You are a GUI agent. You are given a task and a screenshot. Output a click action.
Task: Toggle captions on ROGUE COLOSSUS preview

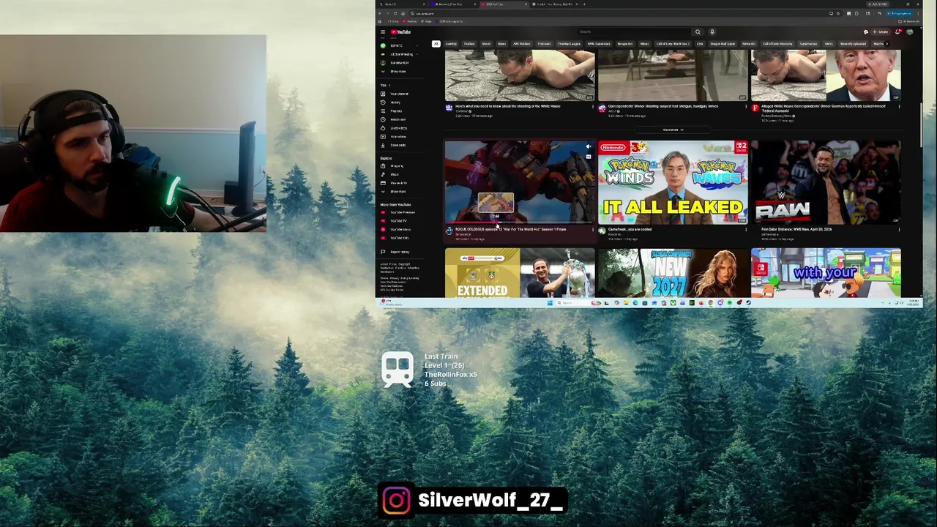click(588, 156)
